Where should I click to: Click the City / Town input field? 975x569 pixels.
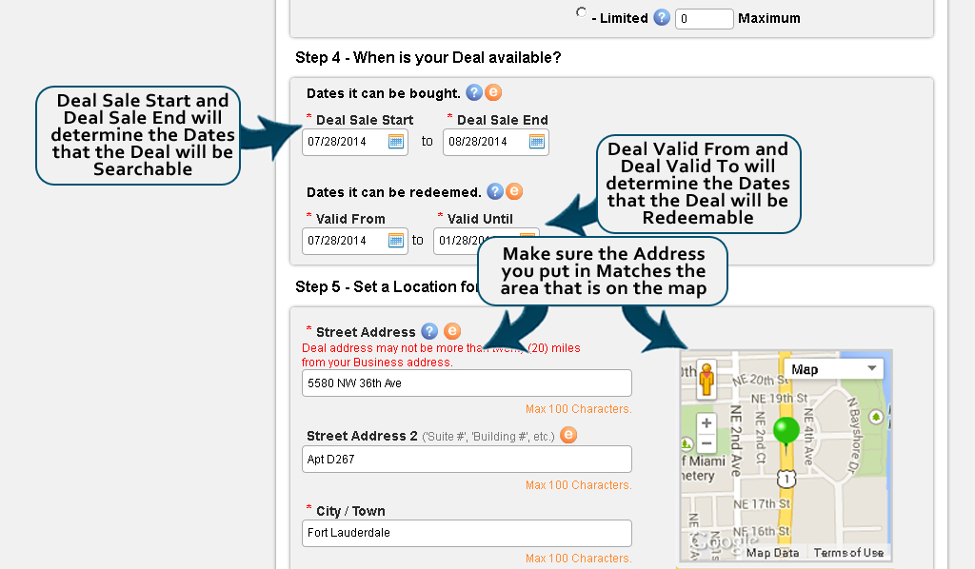click(467, 533)
